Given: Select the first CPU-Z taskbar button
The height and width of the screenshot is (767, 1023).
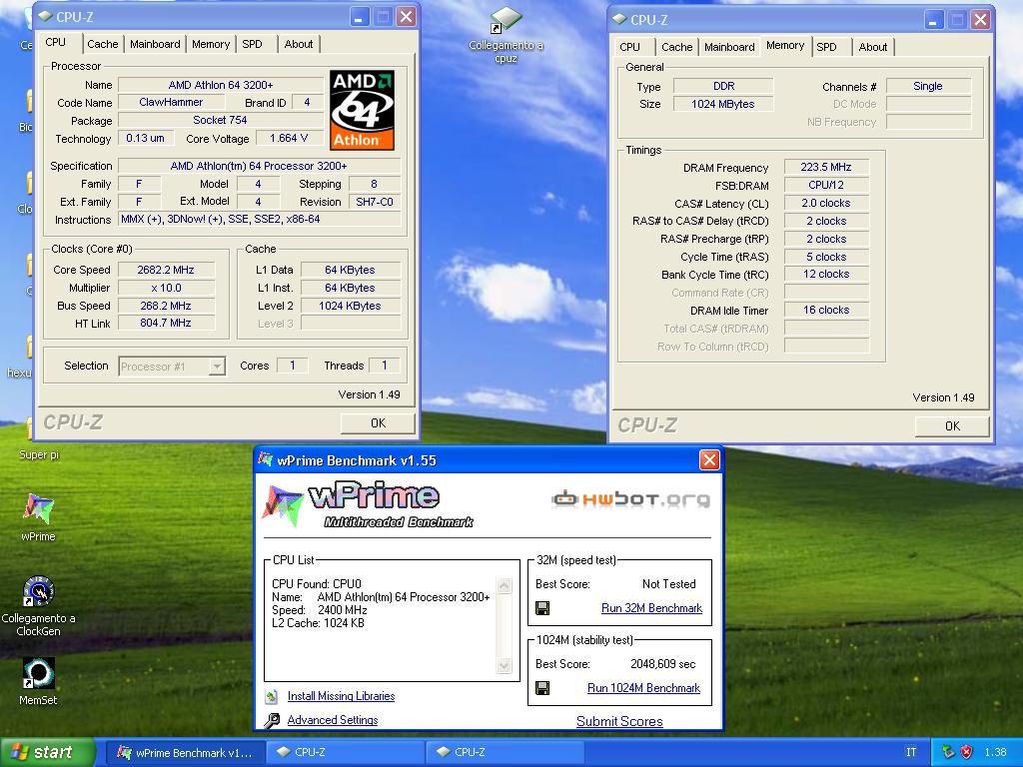Looking at the screenshot, I should tap(347, 752).
